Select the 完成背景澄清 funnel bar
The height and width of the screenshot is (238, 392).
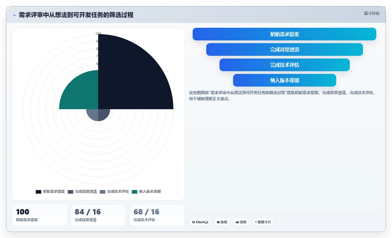pos(284,49)
